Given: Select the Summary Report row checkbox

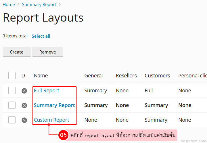Looking at the screenshot, I should click(12, 105).
